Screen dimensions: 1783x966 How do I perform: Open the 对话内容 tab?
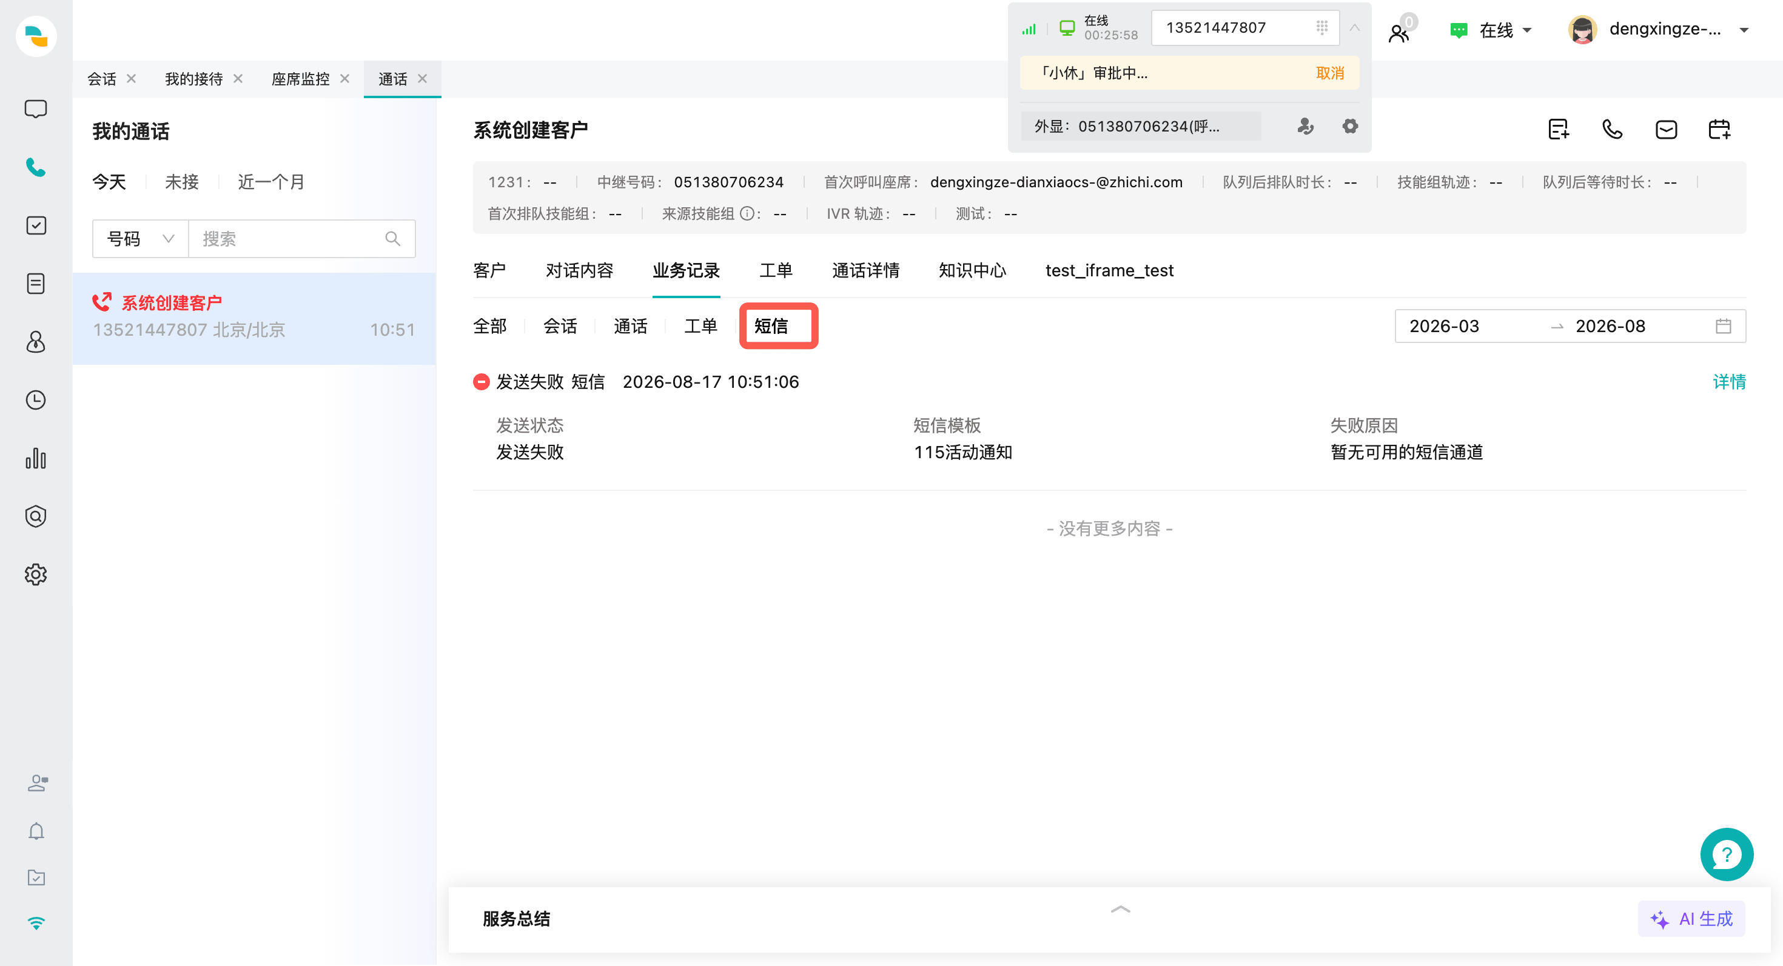(x=579, y=270)
